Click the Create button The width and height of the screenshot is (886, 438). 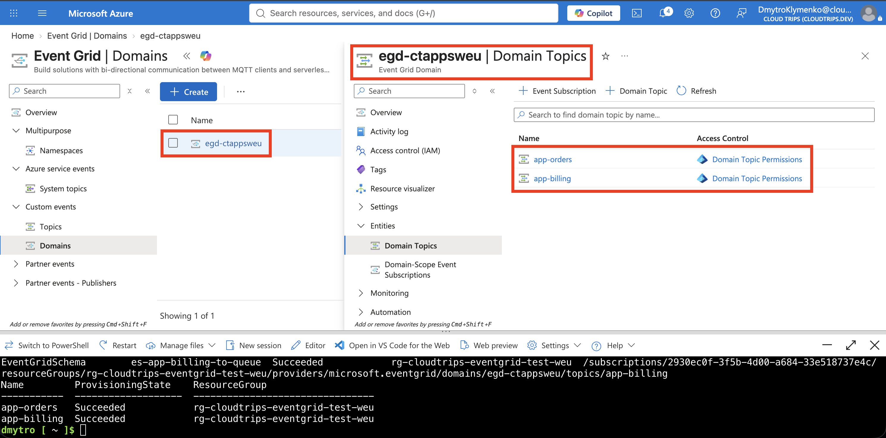[x=188, y=92]
